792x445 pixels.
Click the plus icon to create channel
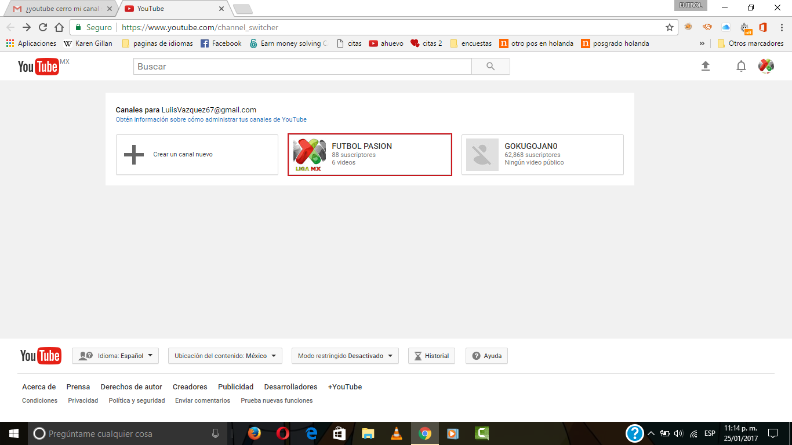pyautogui.click(x=134, y=155)
